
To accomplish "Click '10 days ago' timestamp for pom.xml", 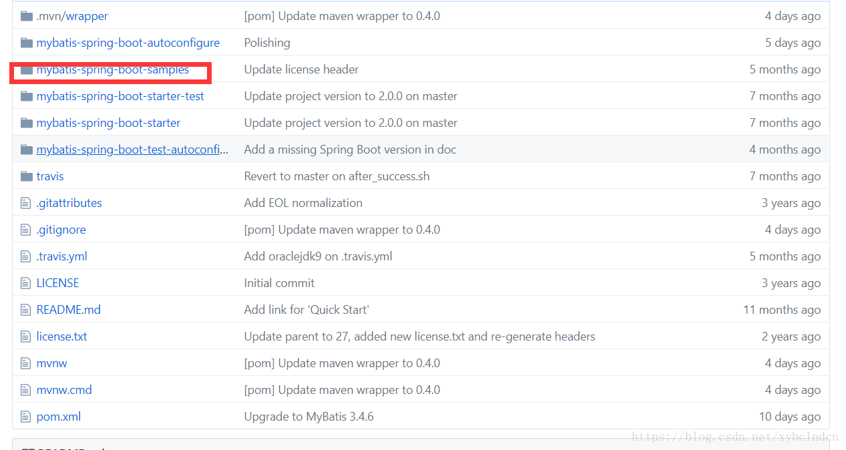I will [790, 417].
